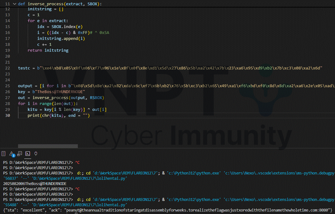Click the print(chr(kitu)) statement
The image size is (335, 214).
click(x=58, y=116)
